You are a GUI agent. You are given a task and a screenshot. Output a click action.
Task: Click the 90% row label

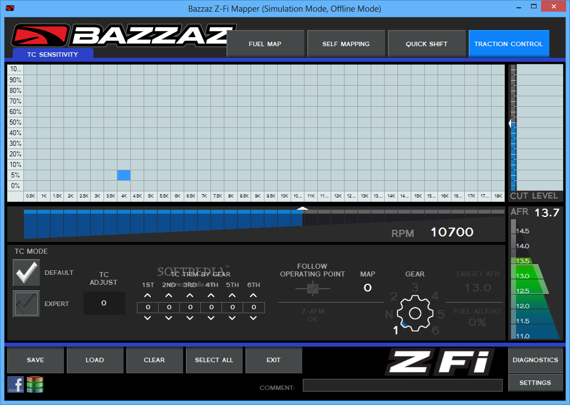pyautogui.click(x=15, y=80)
